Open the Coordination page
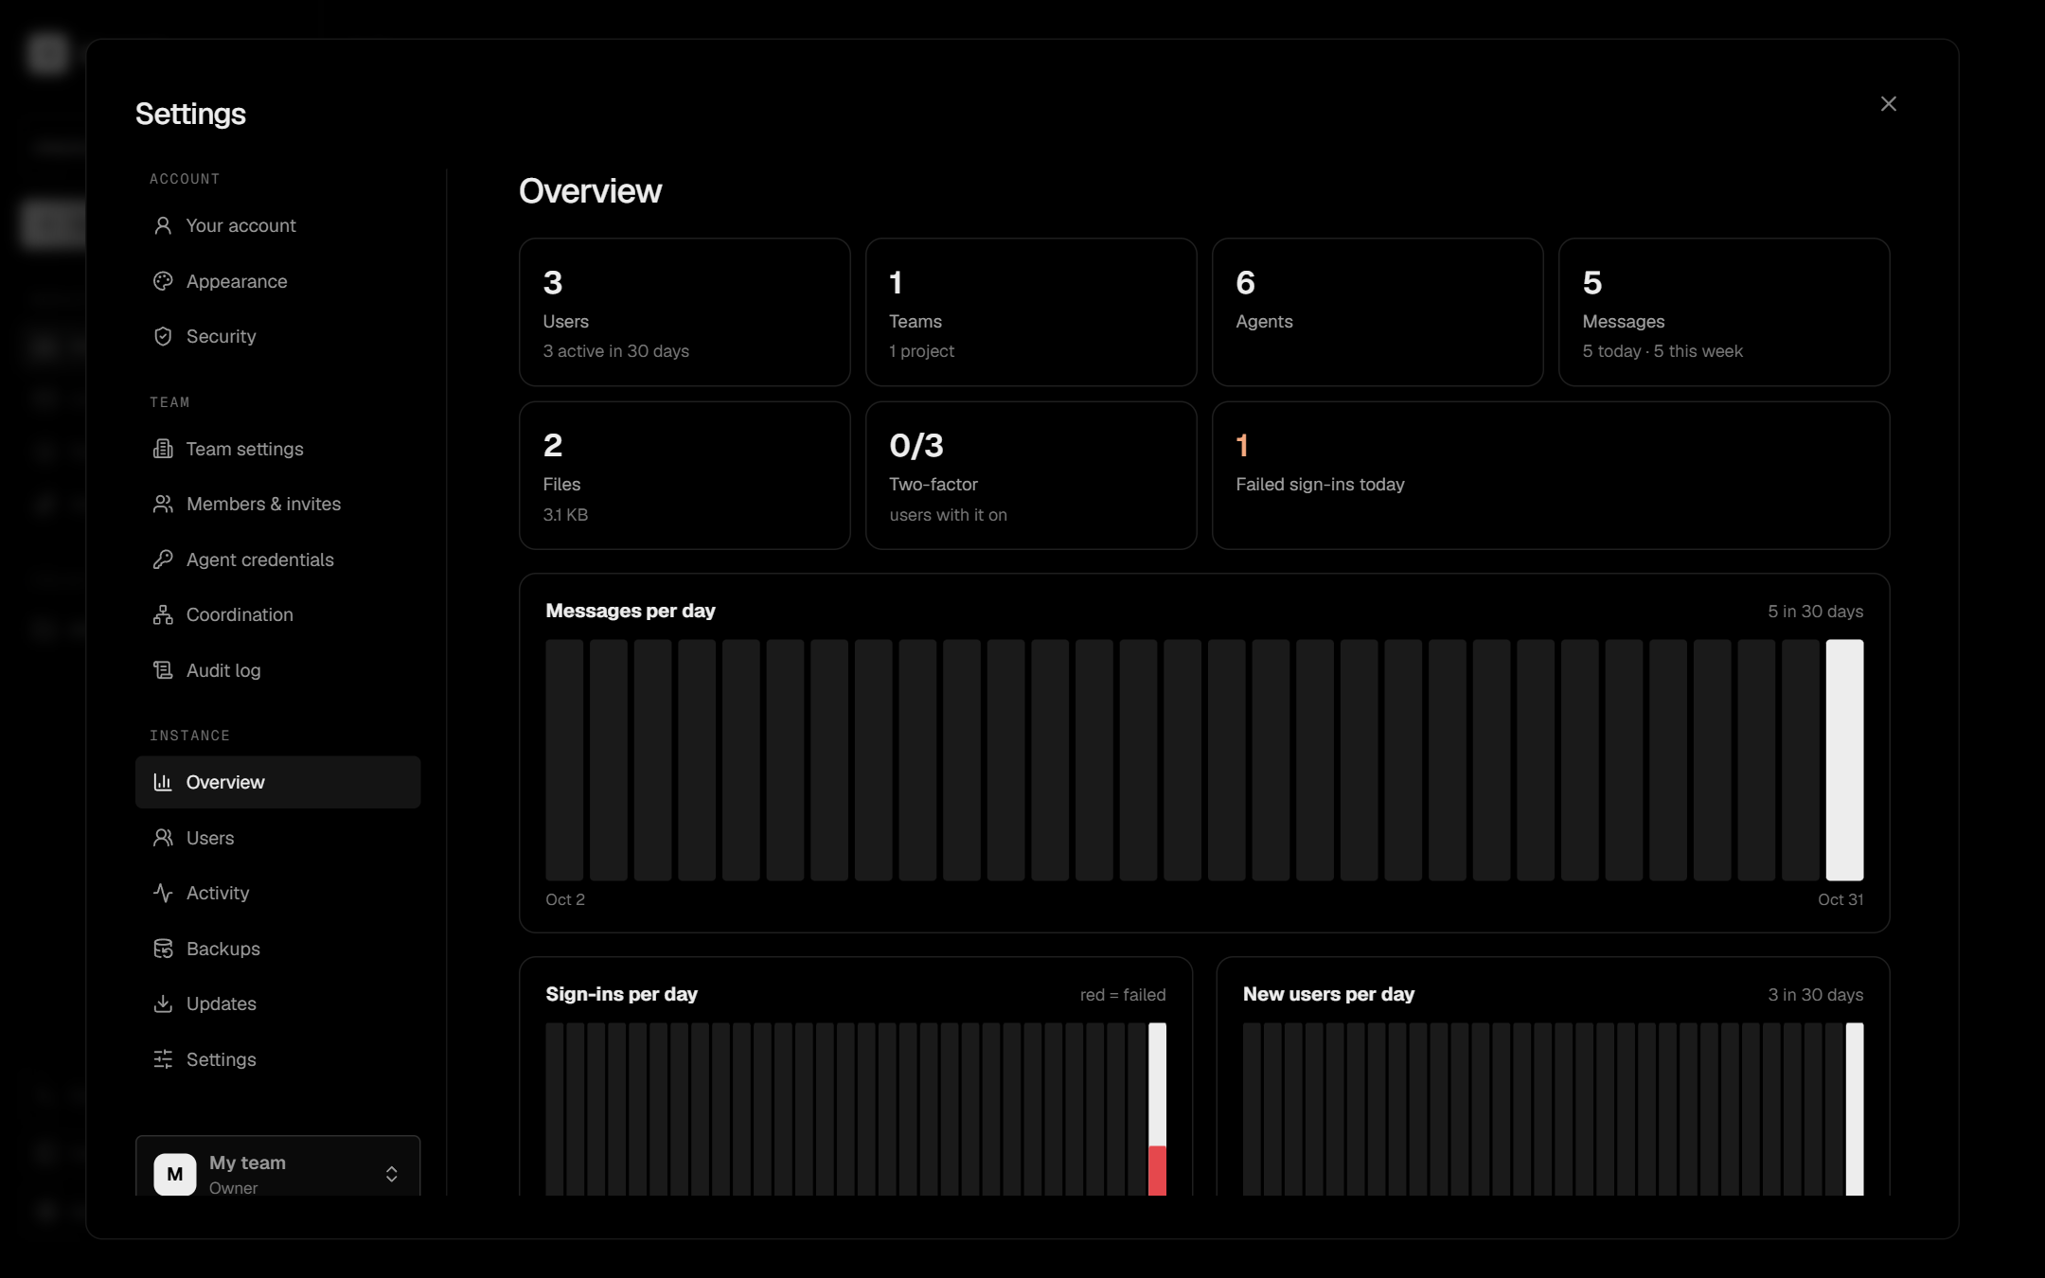2045x1278 pixels. pos(277,614)
